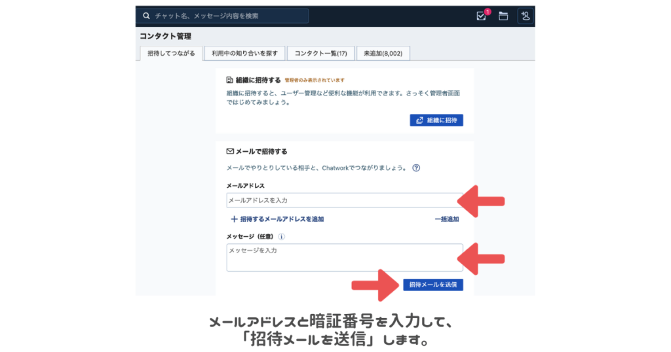The image size is (671, 352).
Task: Click the help question mark icon
Action: [416, 168]
